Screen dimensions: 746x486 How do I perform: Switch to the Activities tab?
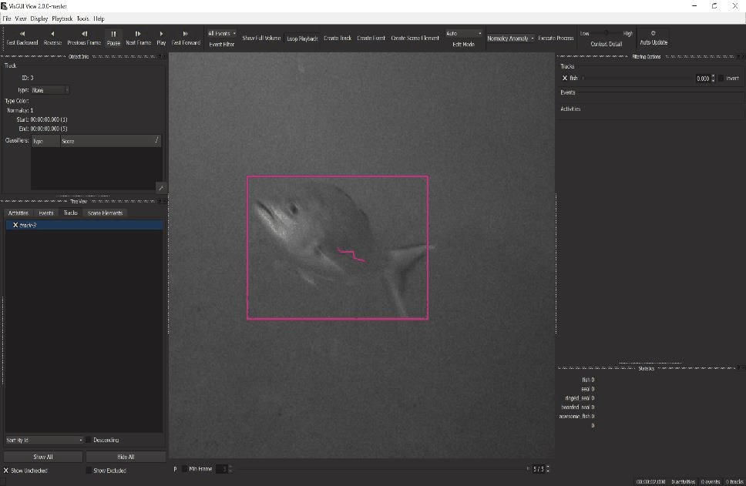click(18, 213)
